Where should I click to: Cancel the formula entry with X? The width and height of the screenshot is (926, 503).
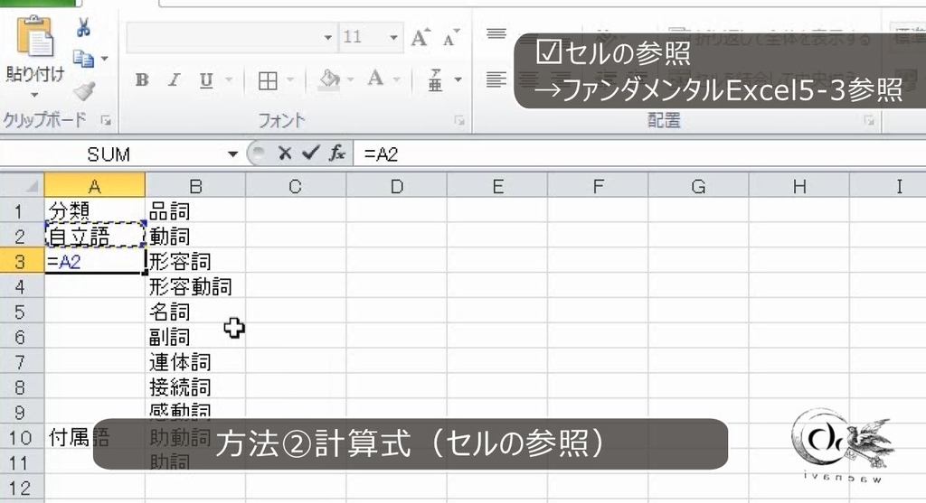[x=285, y=154]
